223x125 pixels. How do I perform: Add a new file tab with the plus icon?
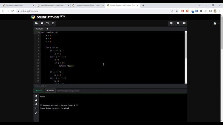[x=47, y=29]
